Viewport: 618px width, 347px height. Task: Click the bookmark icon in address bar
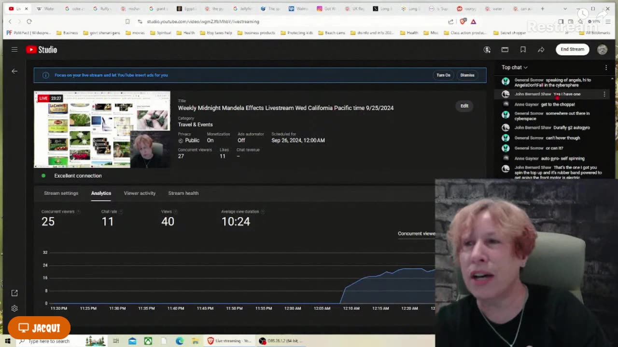(127, 22)
